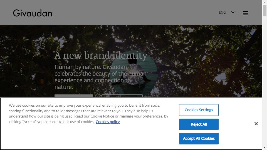Click the scrollbar up arrow
This screenshot has width=267, height=150.
264,2
